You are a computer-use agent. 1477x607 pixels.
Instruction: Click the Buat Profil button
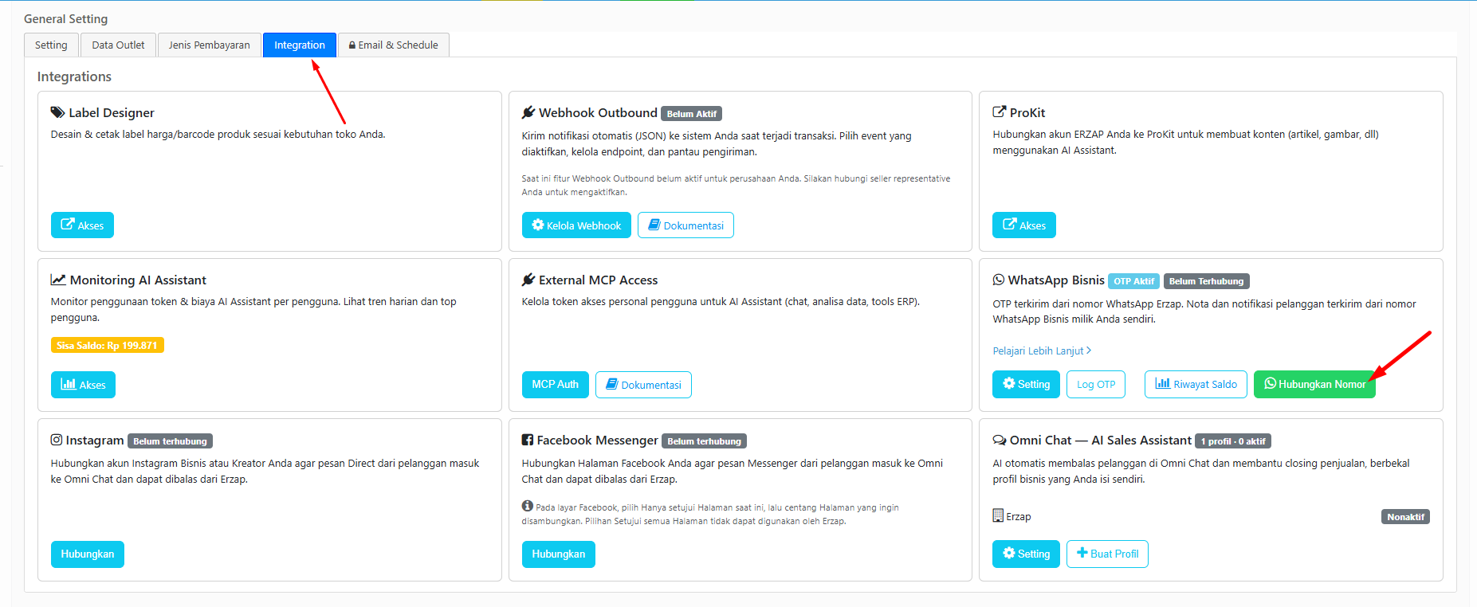(x=1107, y=554)
